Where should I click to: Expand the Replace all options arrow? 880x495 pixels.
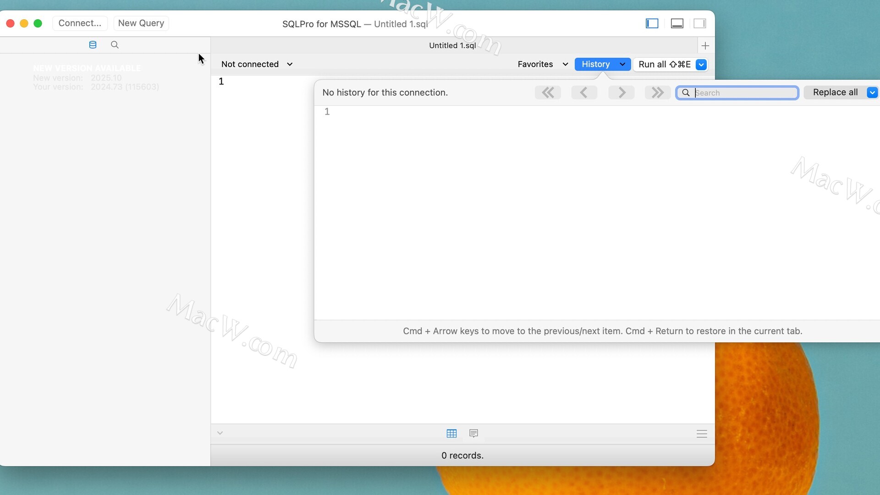point(872,93)
